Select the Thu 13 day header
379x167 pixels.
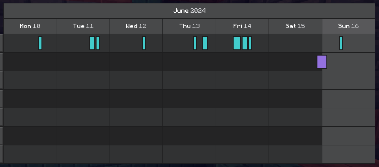(189, 26)
